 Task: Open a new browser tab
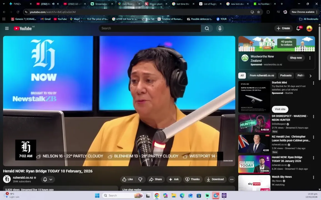[x=282, y=4]
